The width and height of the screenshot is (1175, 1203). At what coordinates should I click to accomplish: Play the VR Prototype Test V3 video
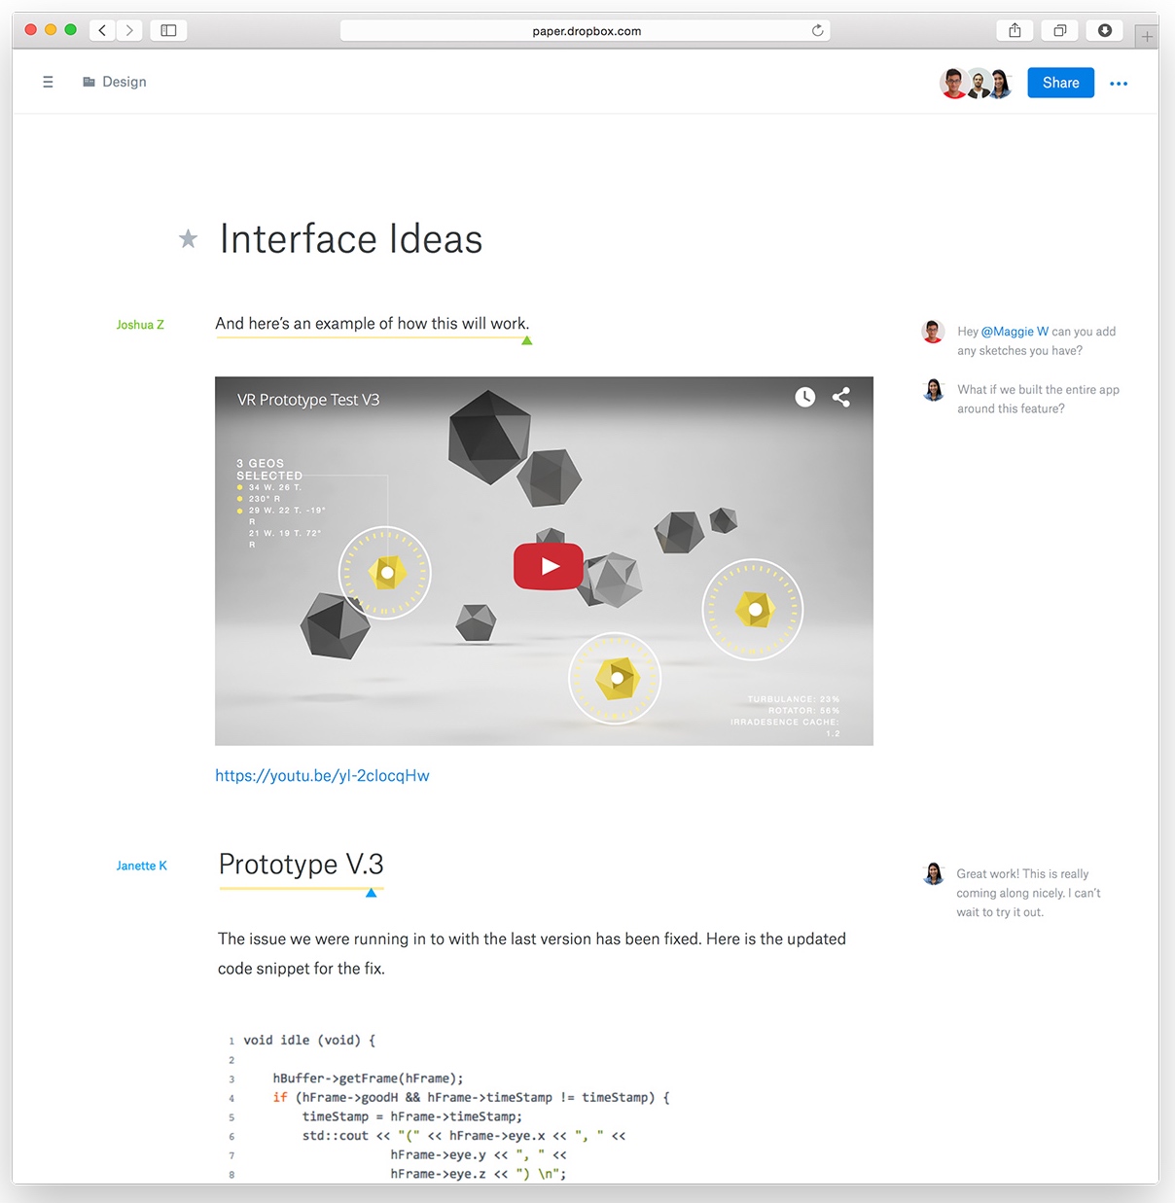tap(549, 566)
